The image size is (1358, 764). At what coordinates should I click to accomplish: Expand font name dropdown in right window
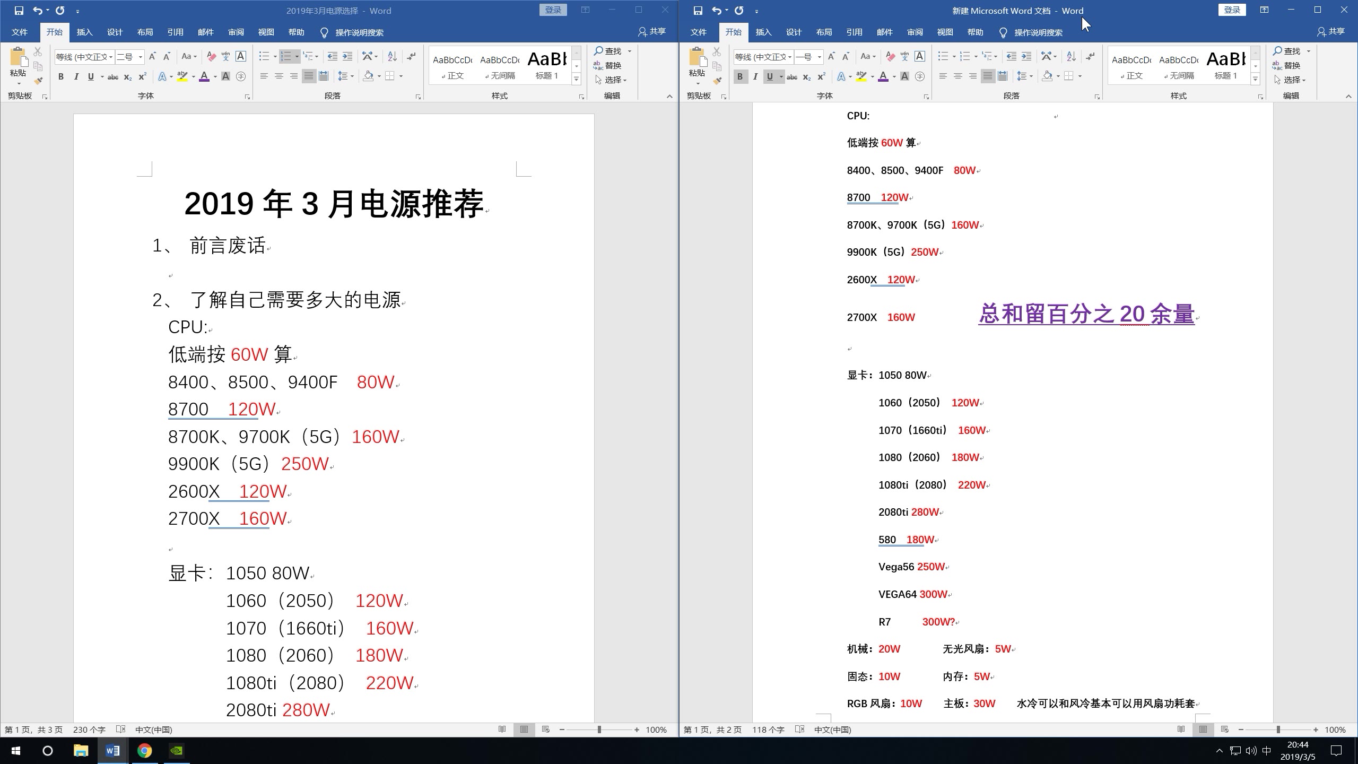tap(789, 57)
